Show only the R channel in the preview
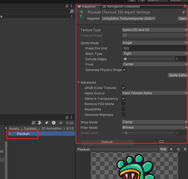This screenshot has height=179, width=188. point(171,149)
